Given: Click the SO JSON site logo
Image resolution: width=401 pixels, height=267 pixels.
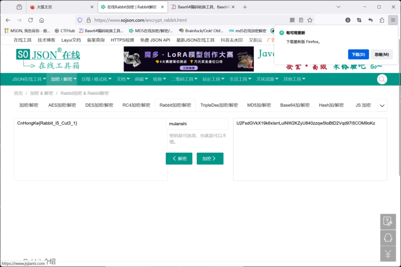Looking at the screenshot, I should coord(48,58).
